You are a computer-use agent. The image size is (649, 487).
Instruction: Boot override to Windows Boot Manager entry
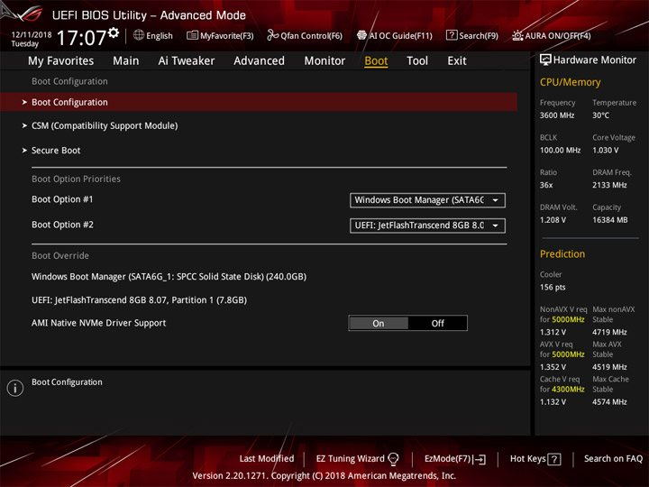pyautogui.click(x=169, y=276)
